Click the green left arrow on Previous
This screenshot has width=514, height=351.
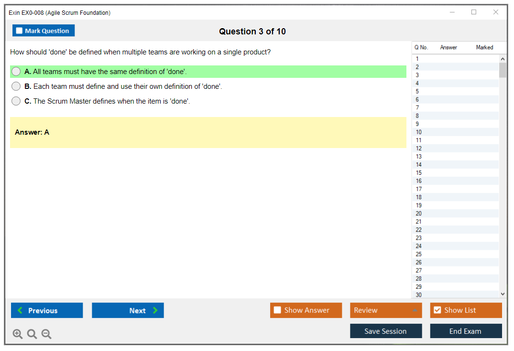20,310
